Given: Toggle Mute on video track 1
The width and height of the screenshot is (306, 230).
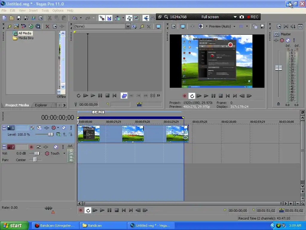Looking at the screenshot, I should (x=64, y=128).
